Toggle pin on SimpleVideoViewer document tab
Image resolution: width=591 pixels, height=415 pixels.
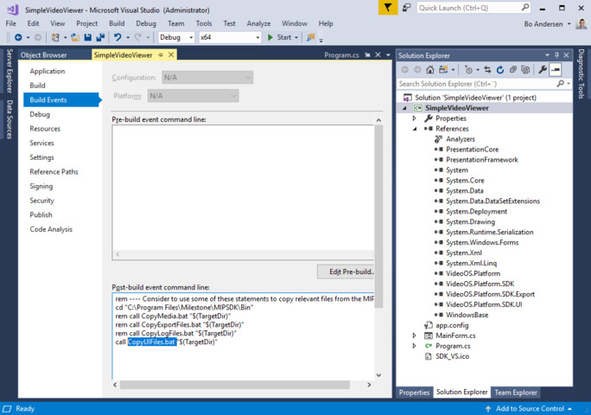pyautogui.click(x=161, y=54)
